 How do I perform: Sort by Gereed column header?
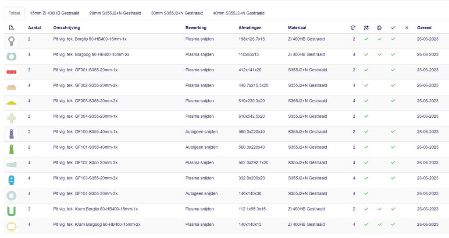click(424, 28)
